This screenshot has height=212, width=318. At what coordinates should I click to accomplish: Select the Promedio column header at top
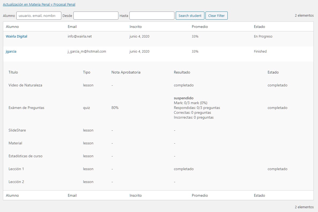tap(200, 27)
